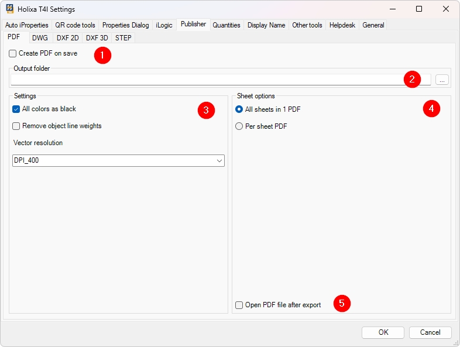Image resolution: width=460 pixels, height=347 pixels.
Task: Toggle Remove object line weights checkbox
Action: pyautogui.click(x=16, y=126)
